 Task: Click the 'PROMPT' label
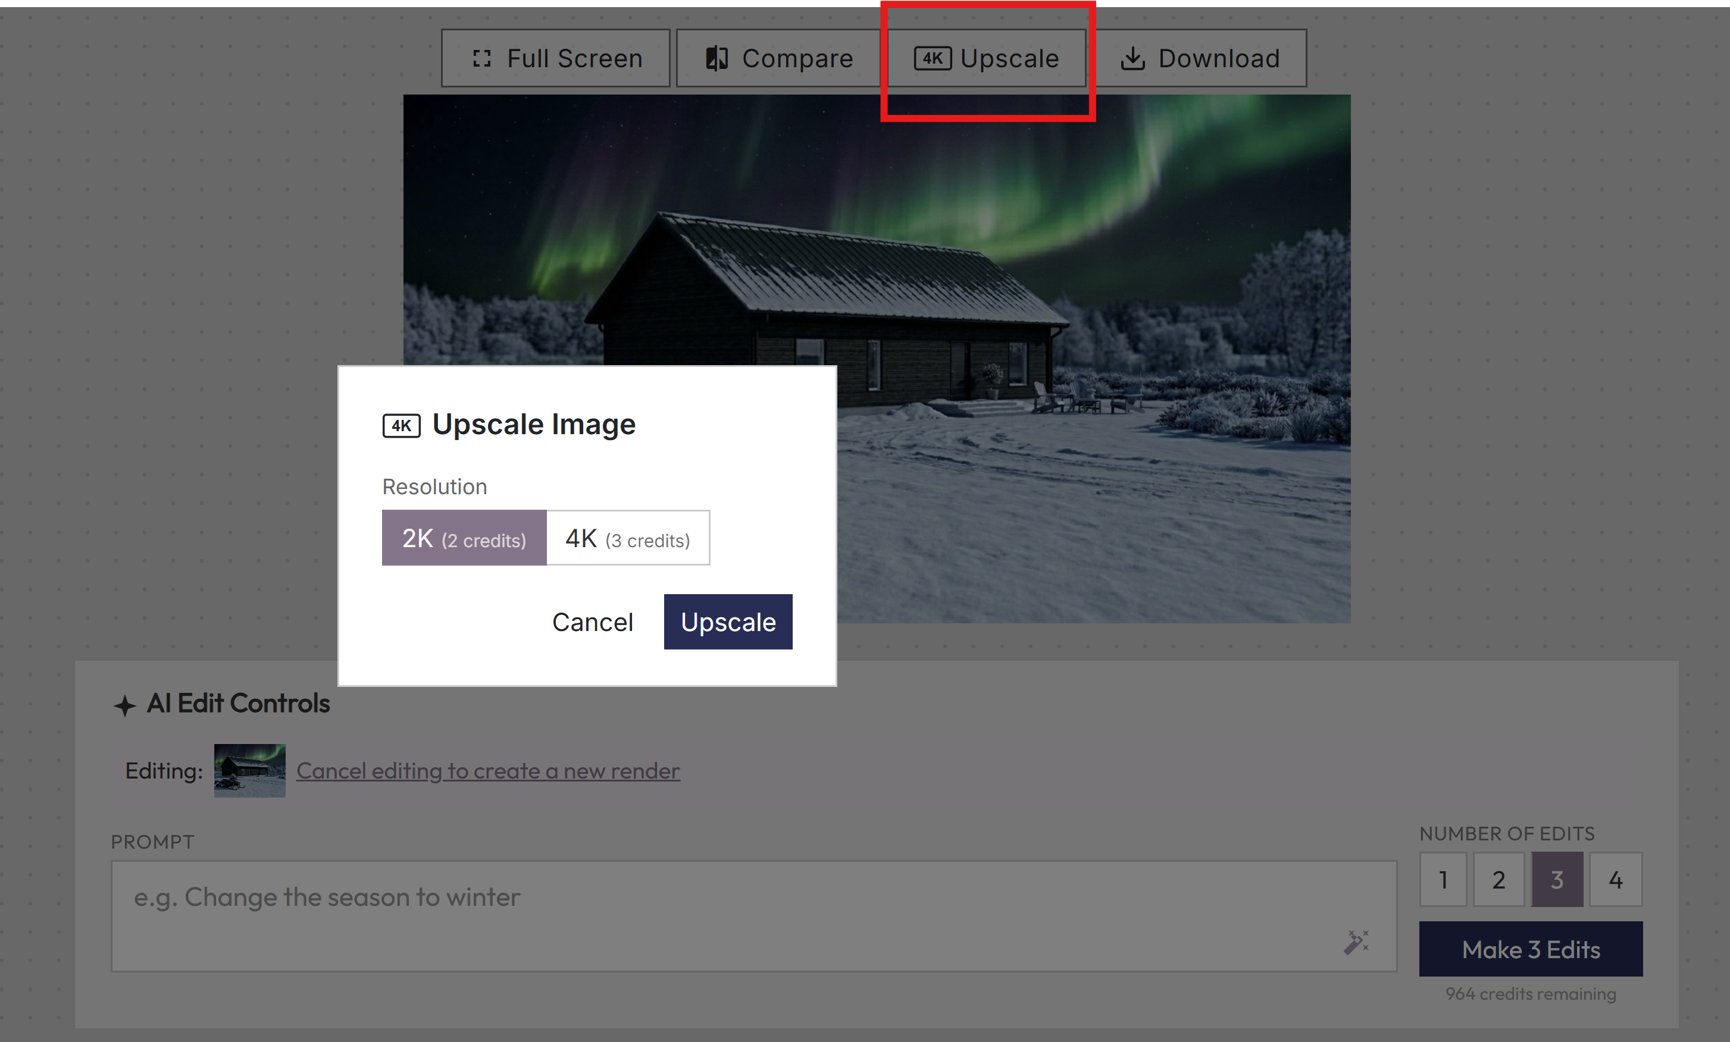tap(152, 842)
